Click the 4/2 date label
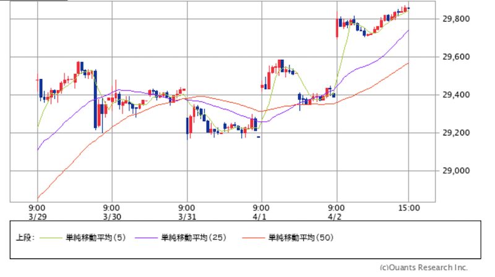The width and height of the screenshot is (495, 277). 335,217
